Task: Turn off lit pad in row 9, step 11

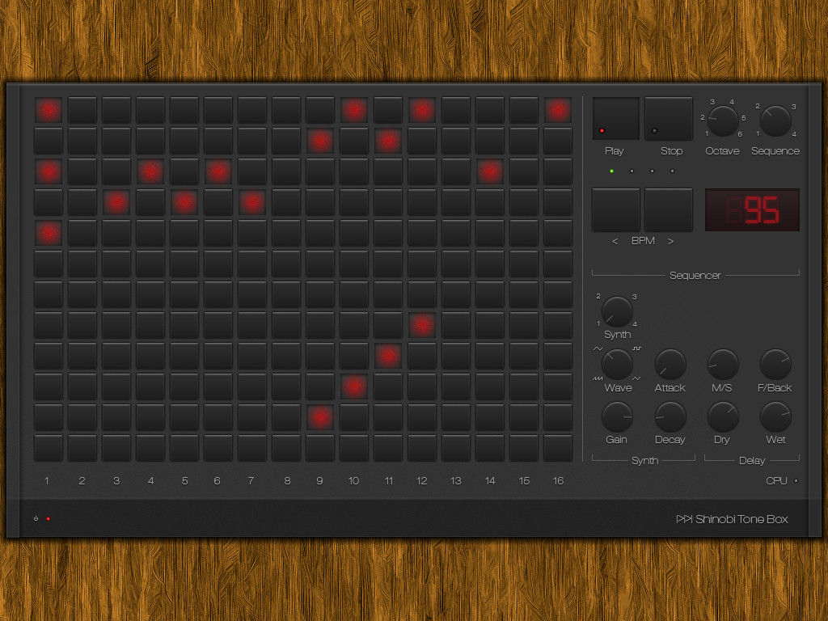Action: click(x=388, y=356)
